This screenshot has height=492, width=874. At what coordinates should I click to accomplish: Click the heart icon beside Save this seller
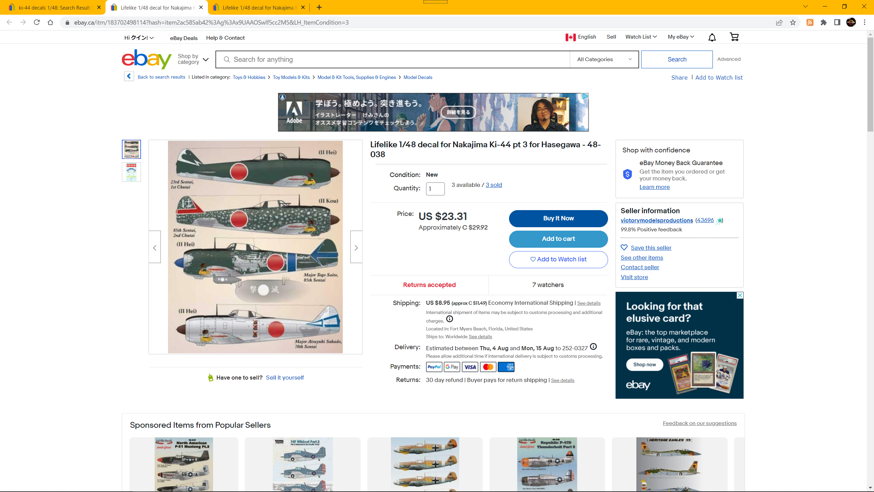coord(624,247)
